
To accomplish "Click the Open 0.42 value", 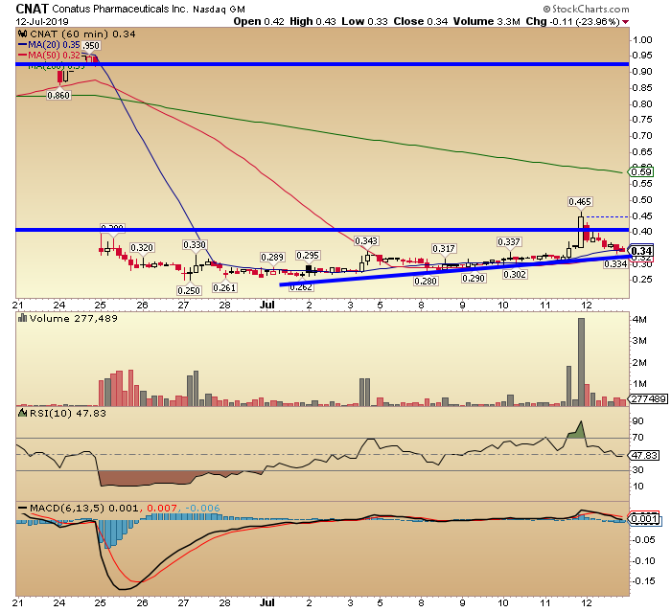I will point(259,21).
